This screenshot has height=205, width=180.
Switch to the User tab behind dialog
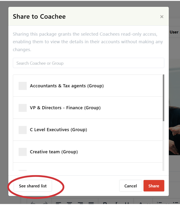(x=174, y=32)
